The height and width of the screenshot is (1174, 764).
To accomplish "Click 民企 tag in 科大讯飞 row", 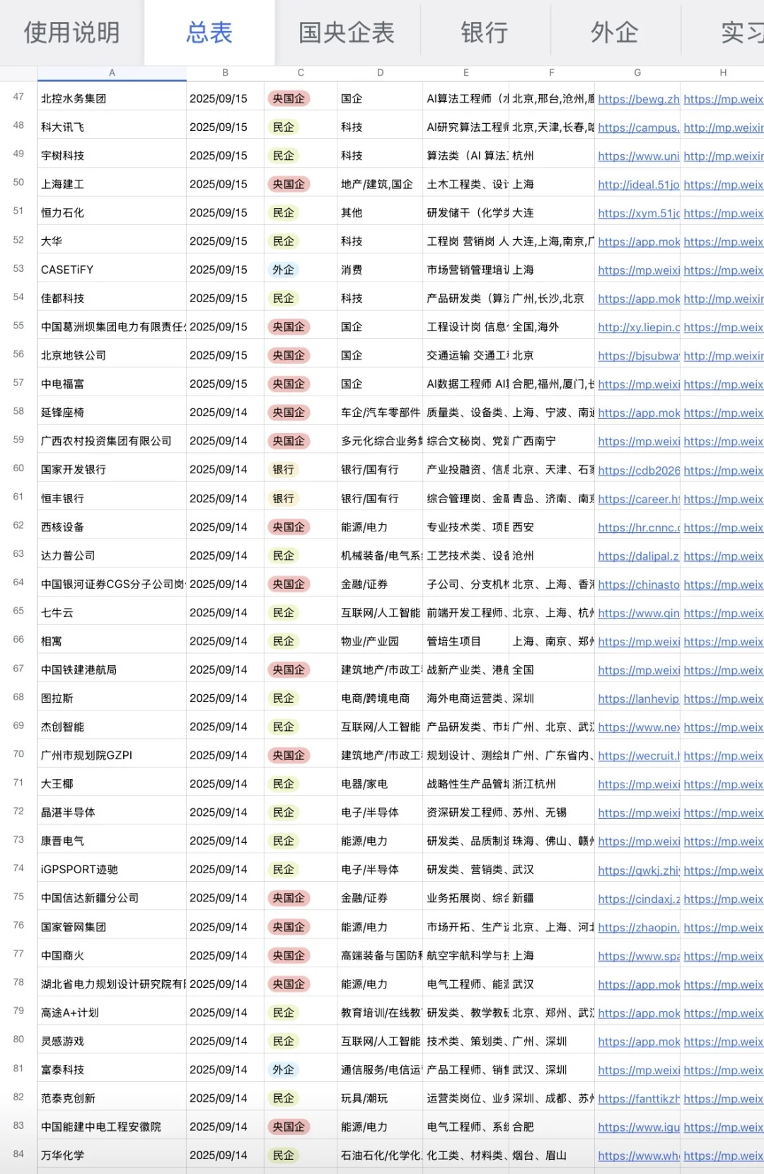I will click(283, 127).
